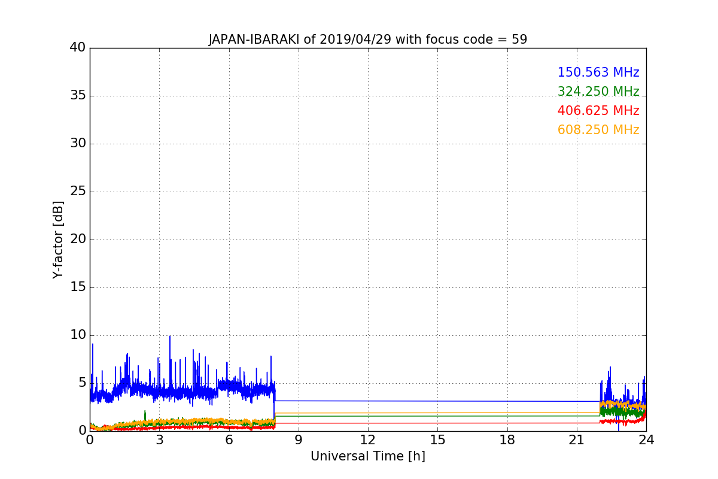Click the y-axis tick label 10
The height and width of the screenshot is (479, 718).
tap(78, 335)
